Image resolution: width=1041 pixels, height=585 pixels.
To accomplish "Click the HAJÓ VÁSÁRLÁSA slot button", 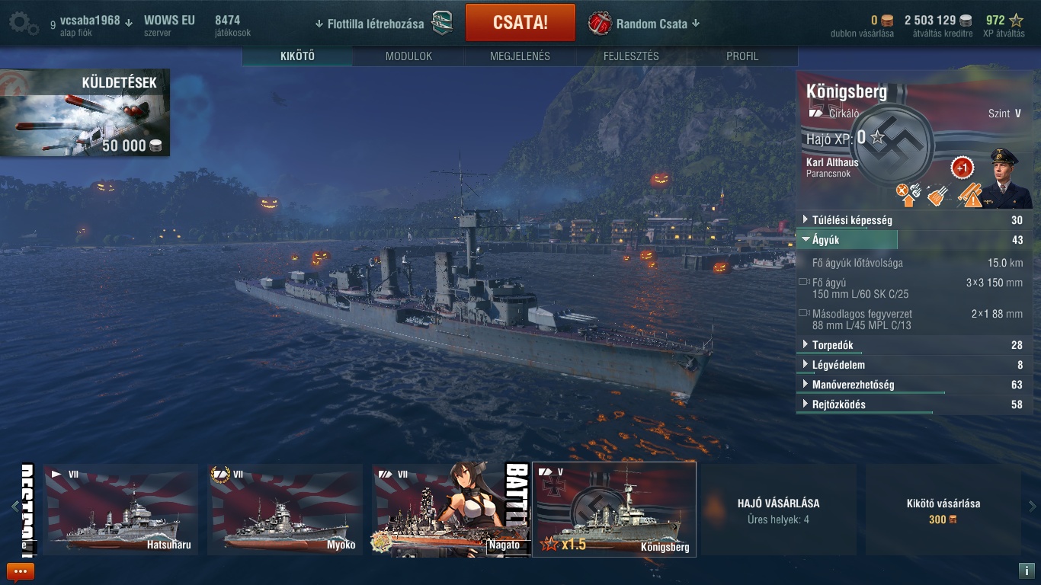I will pos(779,510).
